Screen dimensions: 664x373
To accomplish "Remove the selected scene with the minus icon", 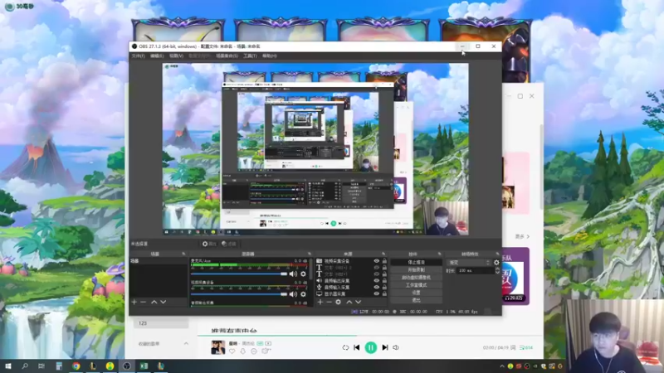I will [x=143, y=302].
